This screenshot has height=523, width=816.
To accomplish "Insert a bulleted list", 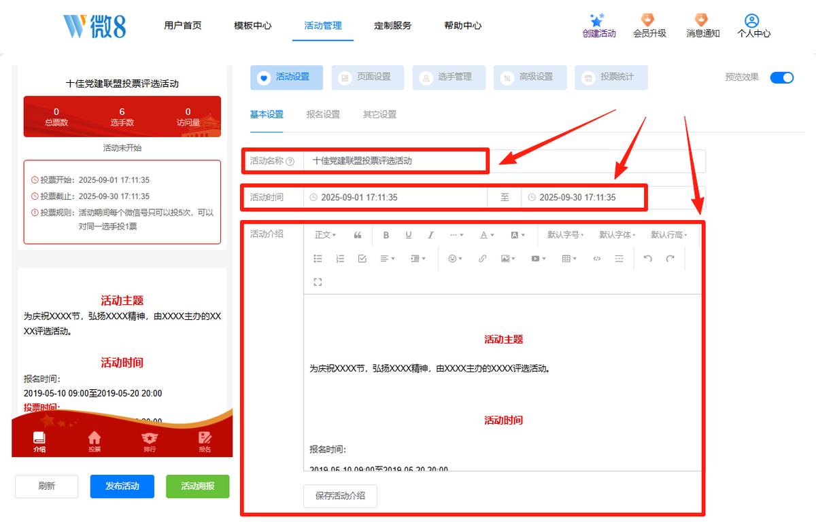I will click(x=318, y=259).
